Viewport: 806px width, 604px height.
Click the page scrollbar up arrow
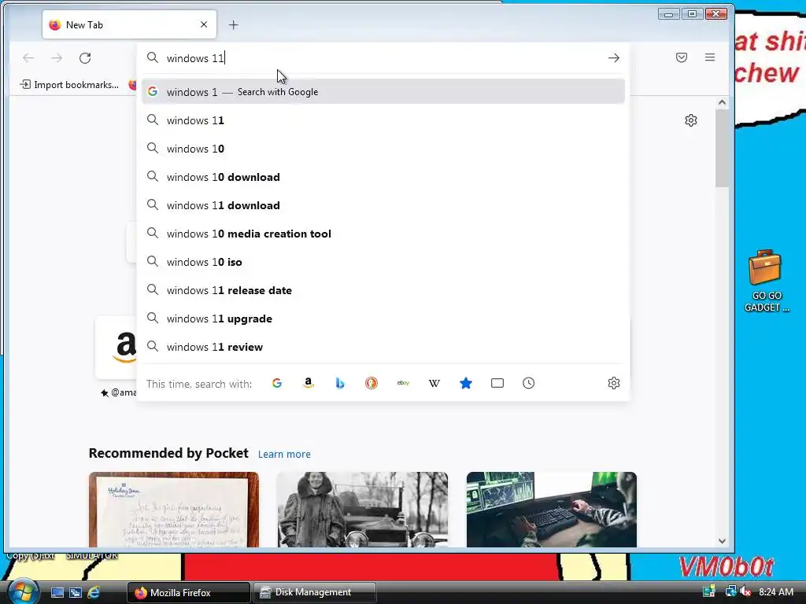point(722,102)
